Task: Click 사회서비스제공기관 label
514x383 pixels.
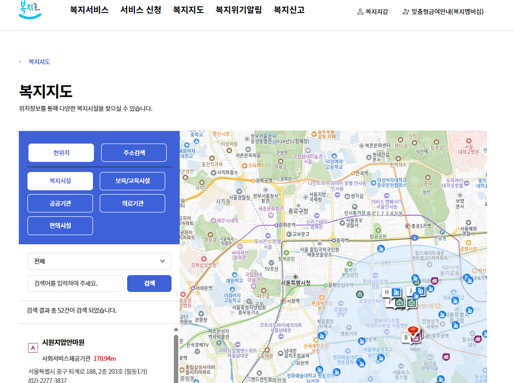Action: coord(66,359)
